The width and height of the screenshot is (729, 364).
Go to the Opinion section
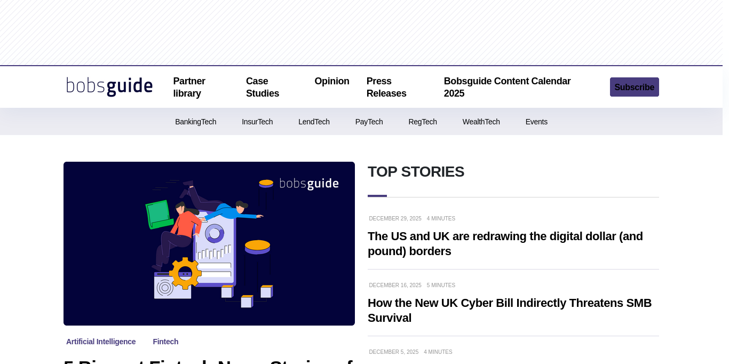pyautogui.click(x=332, y=81)
